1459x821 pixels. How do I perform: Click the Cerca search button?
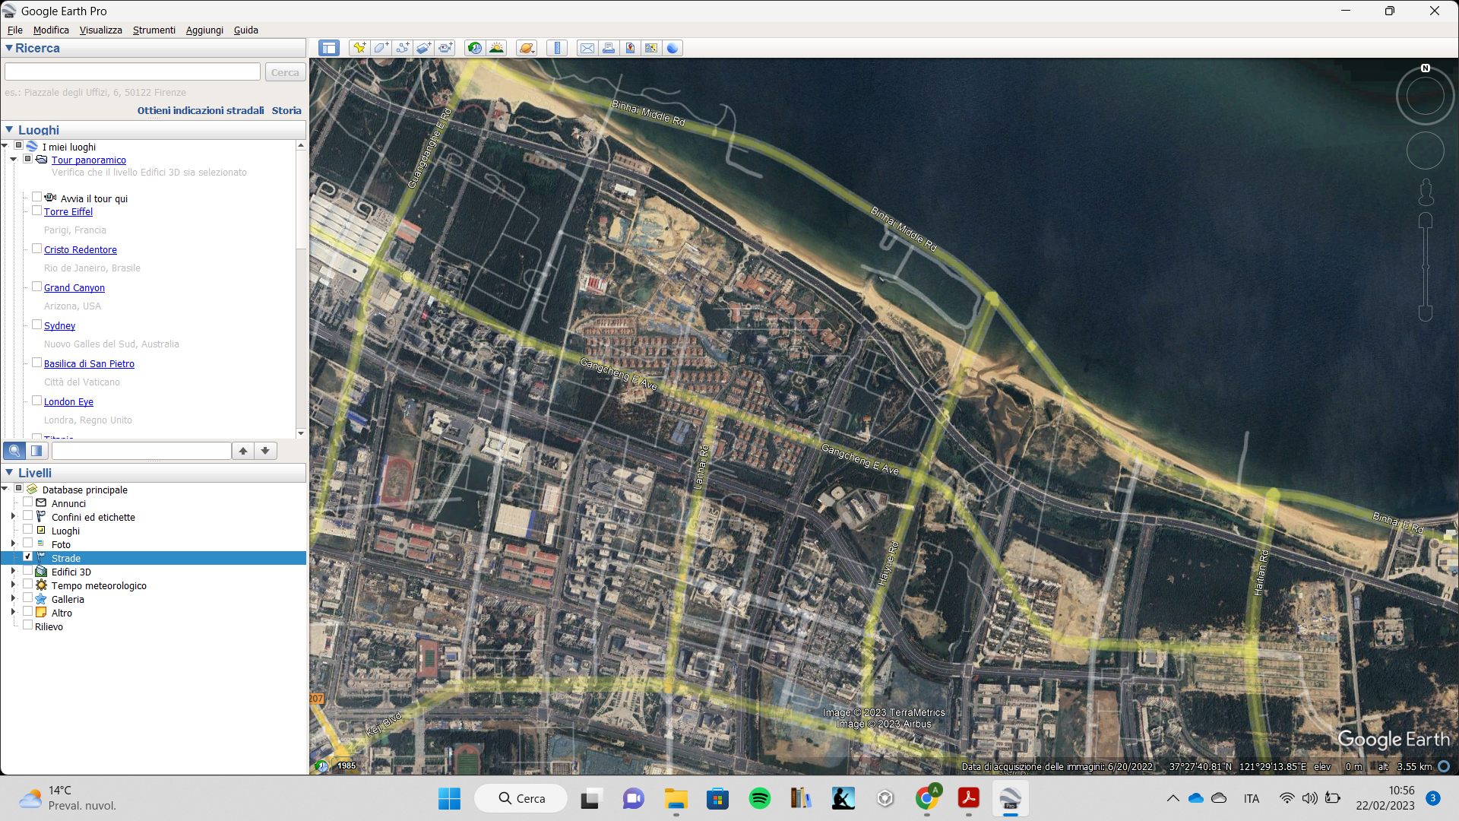(285, 72)
